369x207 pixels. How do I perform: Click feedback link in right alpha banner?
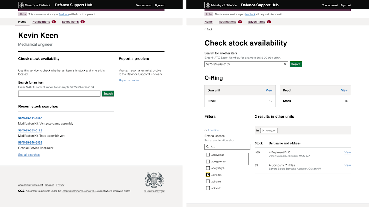pyautogui.click(x=250, y=14)
